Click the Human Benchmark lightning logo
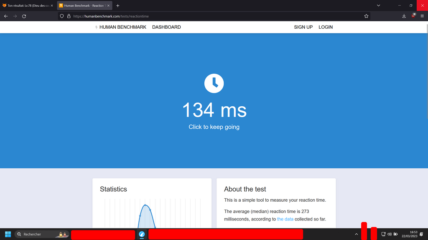Image resolution: width=428 pixels, height=240 pixels. (97, 27)
